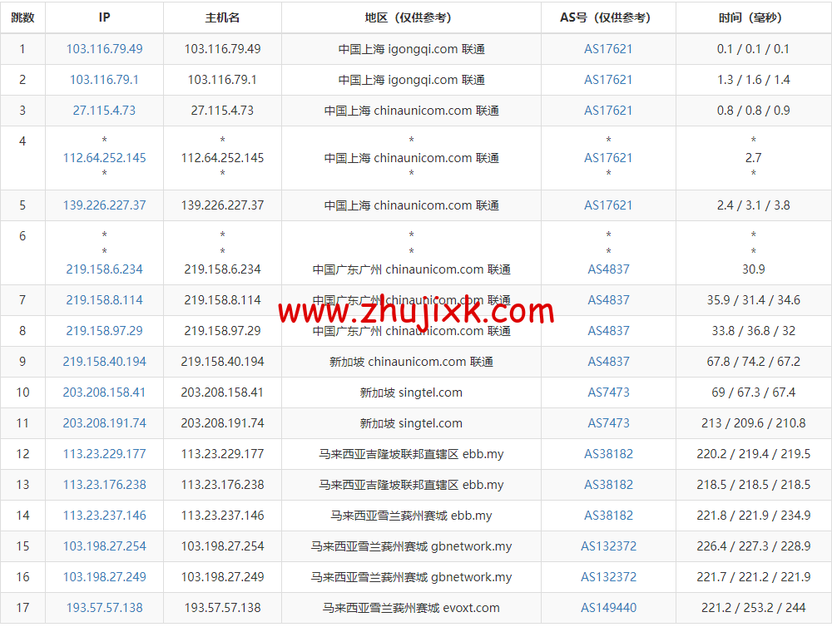
Task: Click the 113.23.176.238 IP link
Action: [103, 485]
